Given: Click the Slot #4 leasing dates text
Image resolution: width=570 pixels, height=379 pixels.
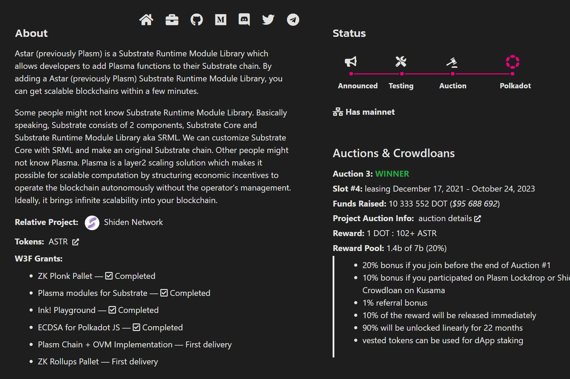Looking at the screenshot, I should pos(450,189).
